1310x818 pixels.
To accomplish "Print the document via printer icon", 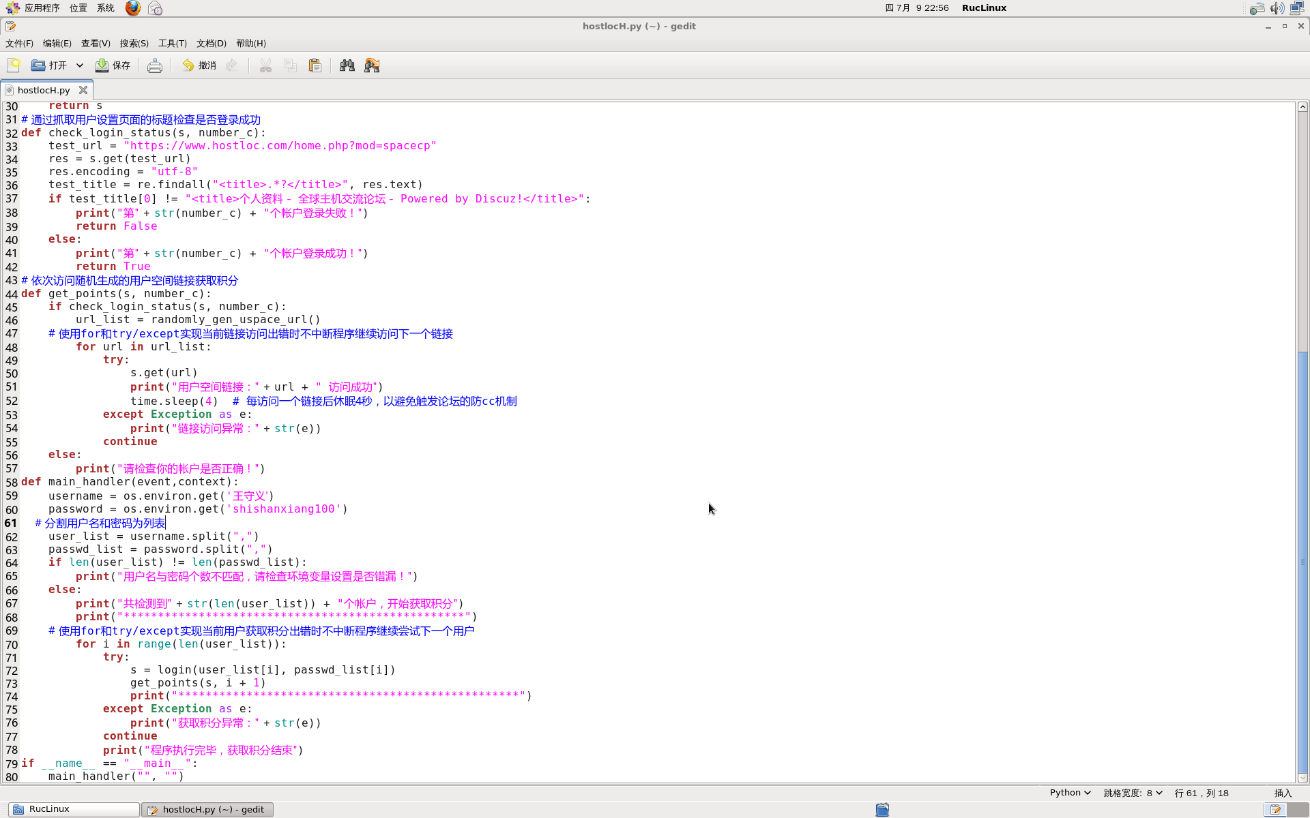I will click(155, 65).
